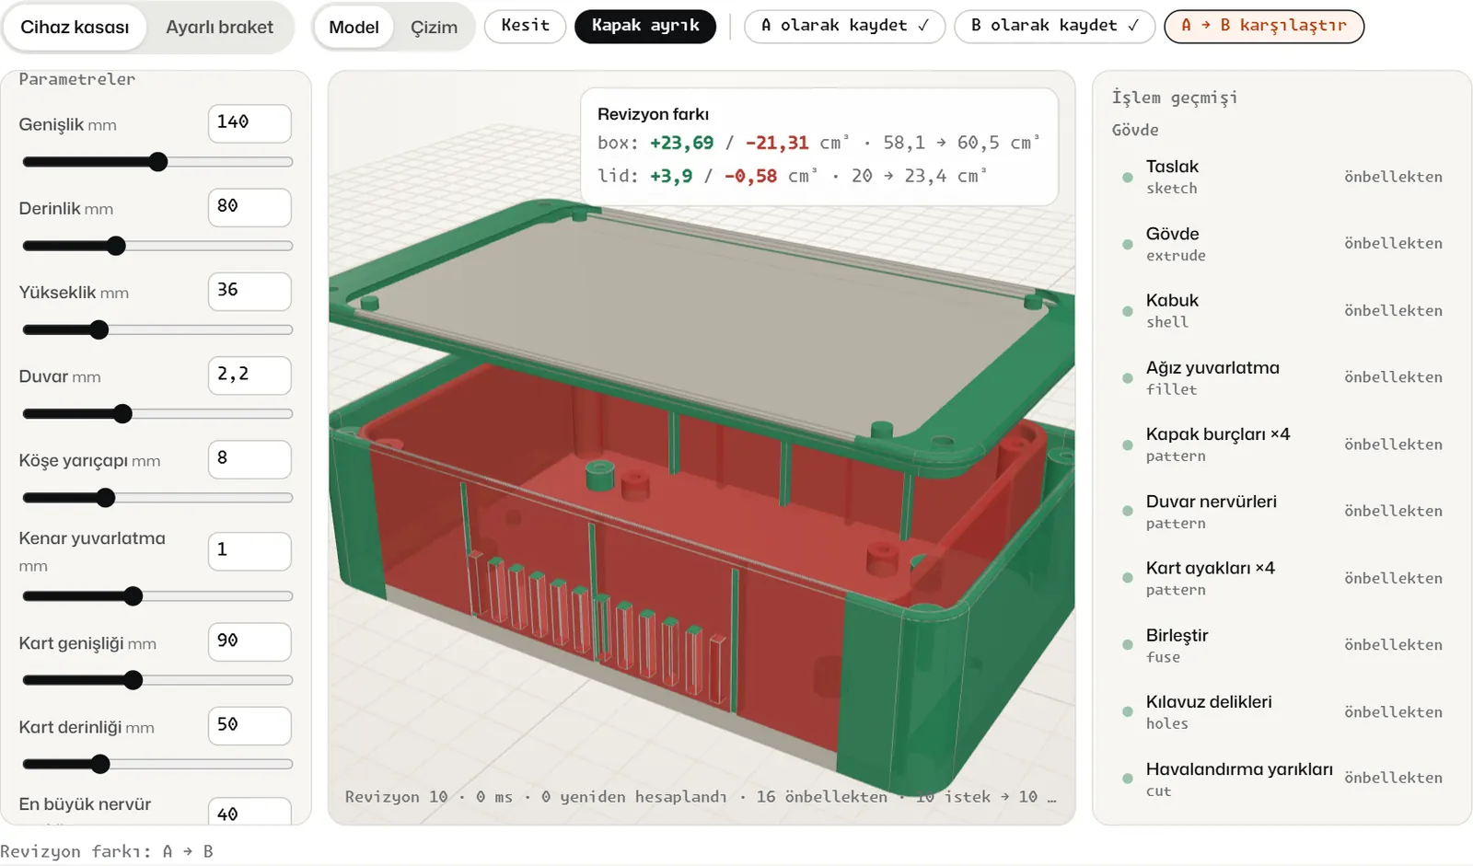Click the Genişlik slider handle

tap(158, 162)
